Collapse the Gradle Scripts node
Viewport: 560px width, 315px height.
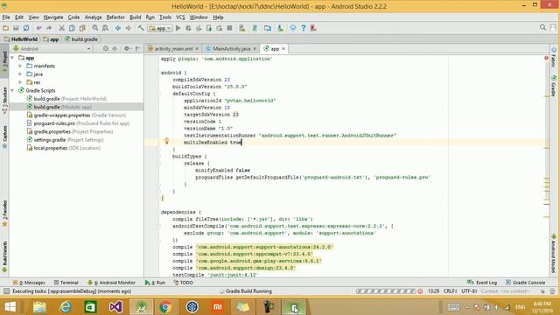(x=13, y=90)
